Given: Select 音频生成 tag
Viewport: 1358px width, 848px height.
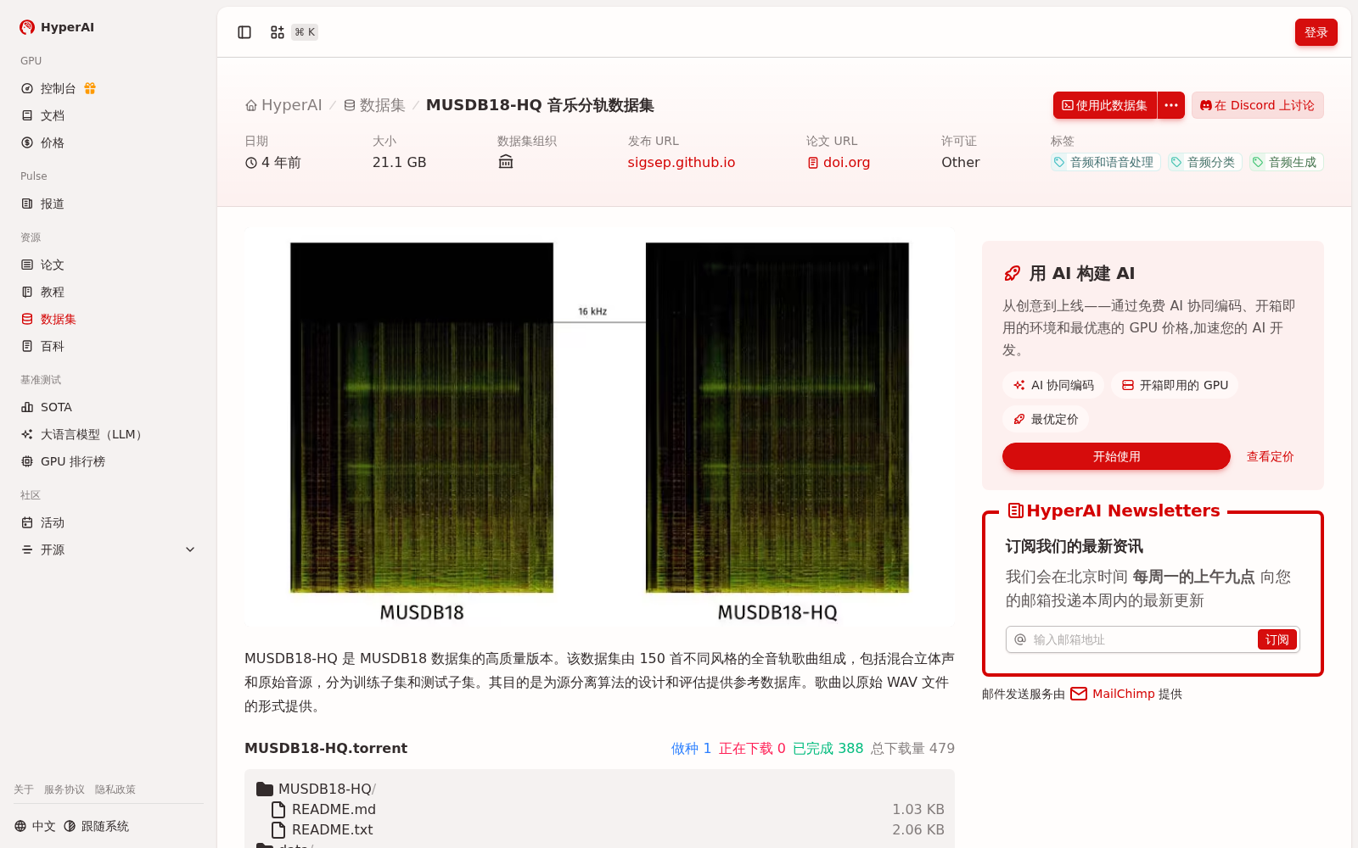Looking at the screenshot, I should pos(1287,162).
